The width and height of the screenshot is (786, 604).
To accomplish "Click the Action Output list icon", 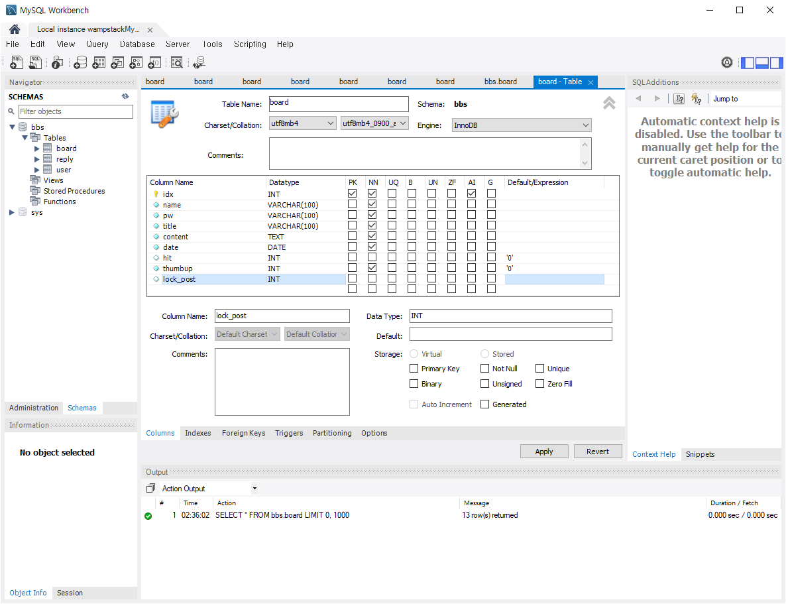I will [151, 488].
